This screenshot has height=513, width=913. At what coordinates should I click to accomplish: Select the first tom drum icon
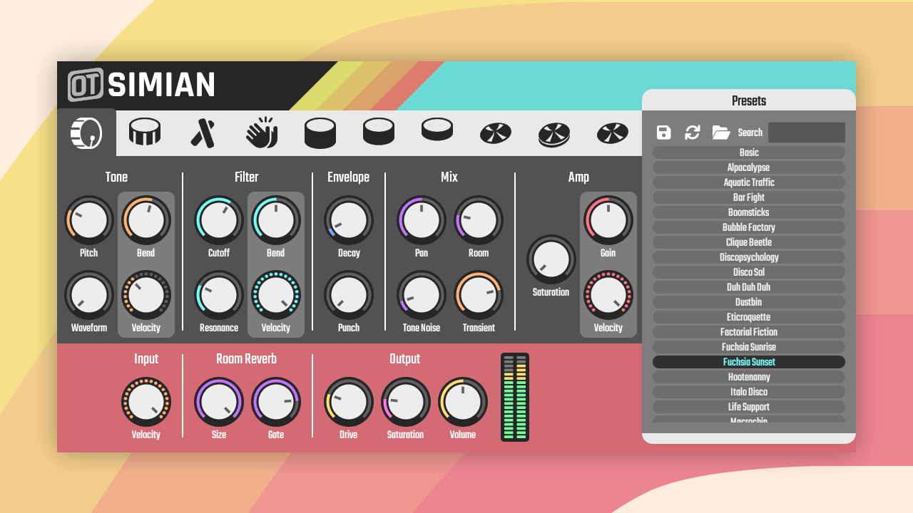coord(320,132)
